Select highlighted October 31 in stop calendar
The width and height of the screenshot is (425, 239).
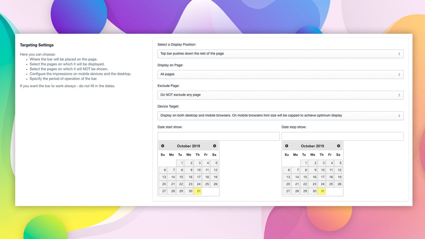click(321, 191)
